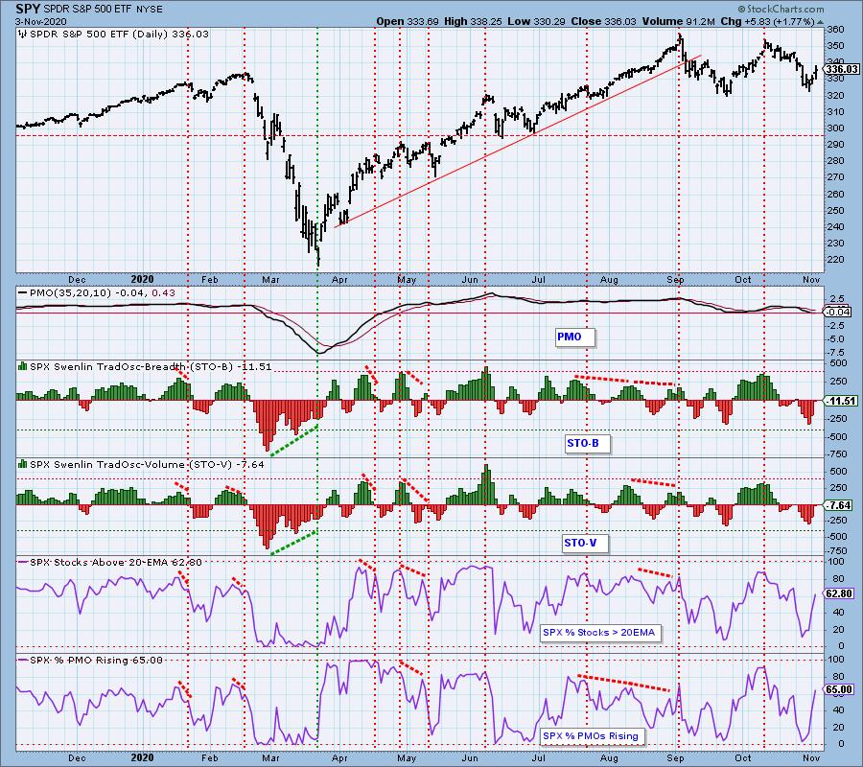Click the blue PMO label box
Screen dimensions: 863x767
(574, 337)
